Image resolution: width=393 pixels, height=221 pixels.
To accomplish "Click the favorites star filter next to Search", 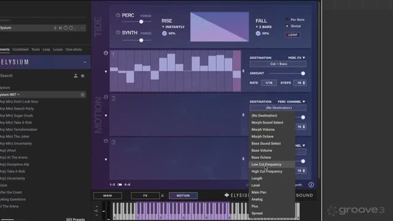I will (x=82, y=76).
